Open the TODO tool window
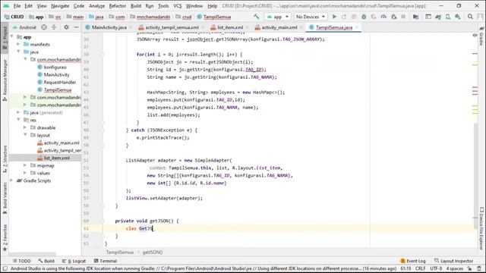Screen dimensions: 486x273 pos(22,261)
